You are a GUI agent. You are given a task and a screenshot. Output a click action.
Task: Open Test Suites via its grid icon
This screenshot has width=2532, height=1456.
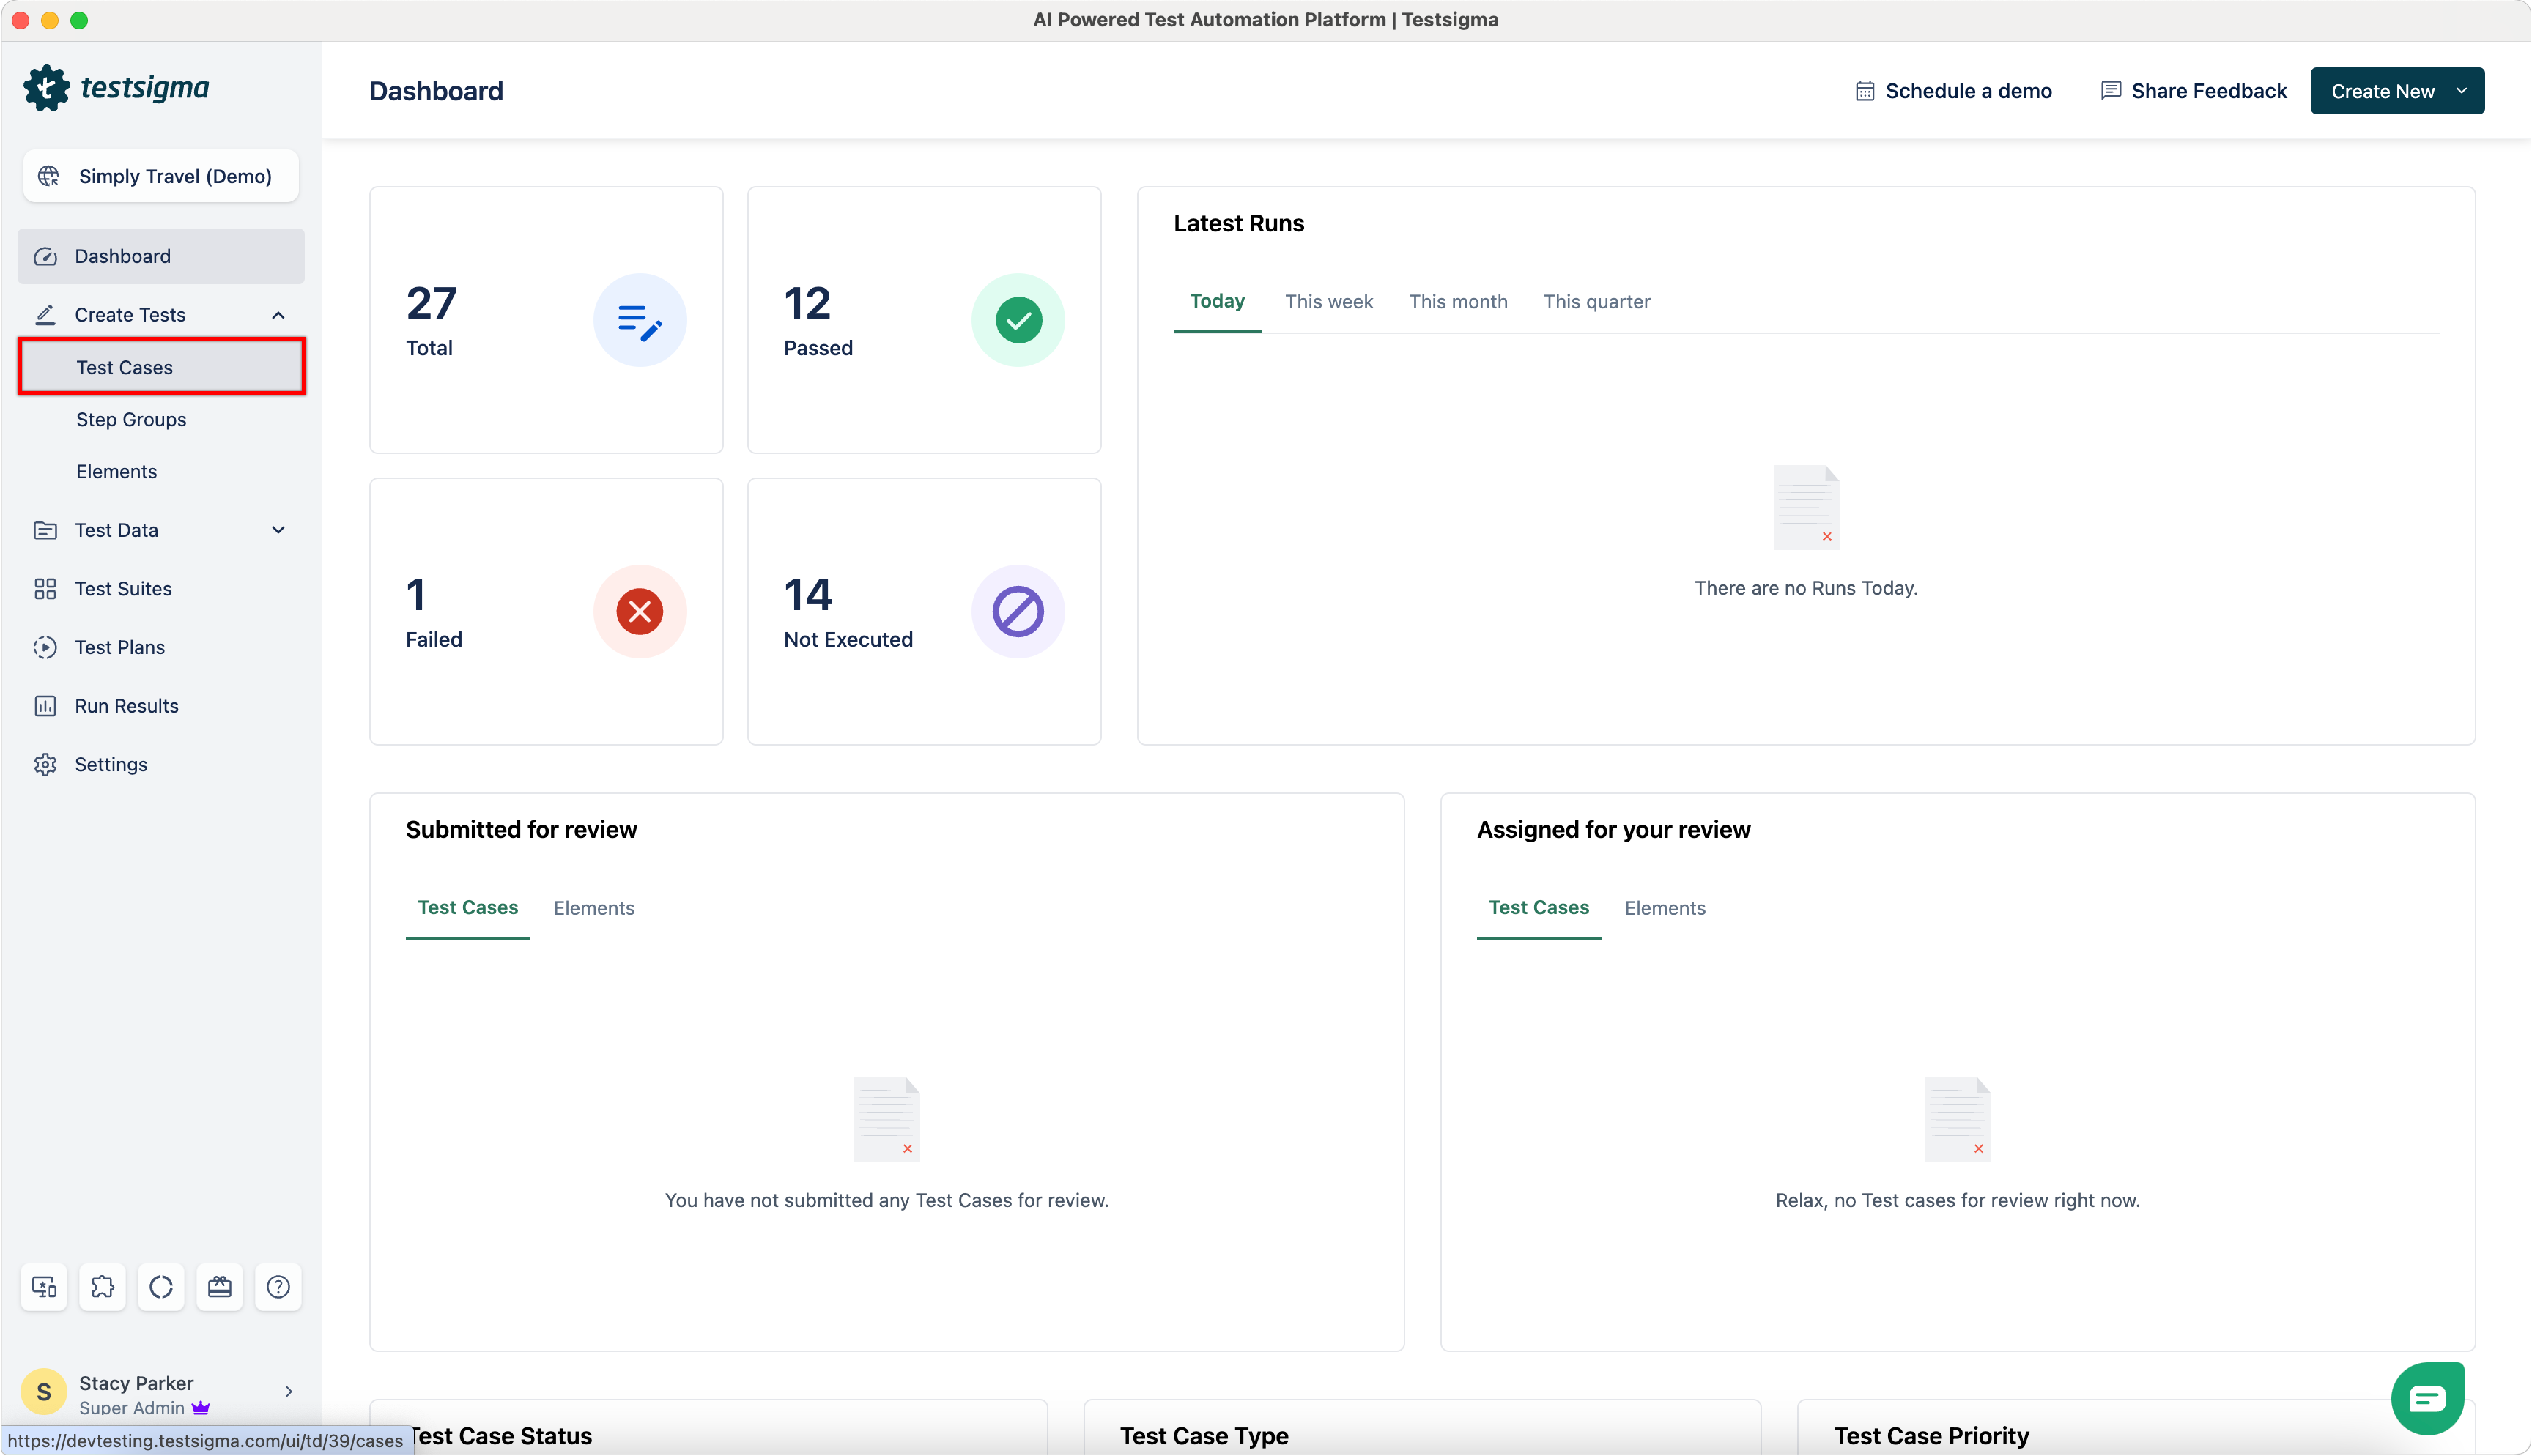tap(46, 589)
